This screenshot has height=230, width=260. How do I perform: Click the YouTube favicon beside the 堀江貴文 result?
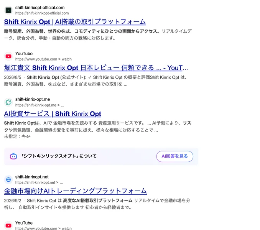tap(8, 56)
